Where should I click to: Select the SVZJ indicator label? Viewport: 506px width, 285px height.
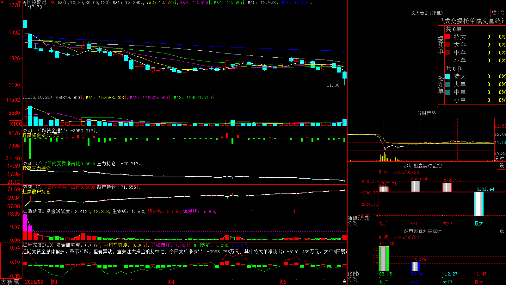pos(28,130)
